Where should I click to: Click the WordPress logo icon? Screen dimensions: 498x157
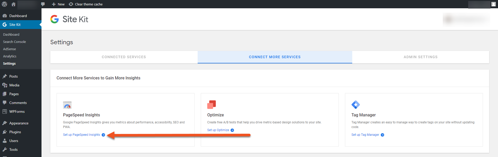click(4, 4)
